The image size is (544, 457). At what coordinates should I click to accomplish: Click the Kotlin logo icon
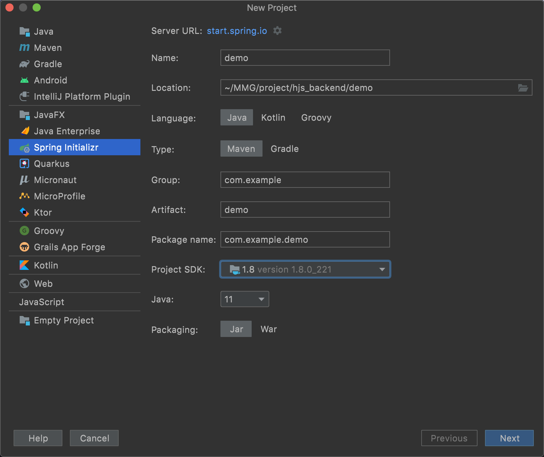point(24,265)
